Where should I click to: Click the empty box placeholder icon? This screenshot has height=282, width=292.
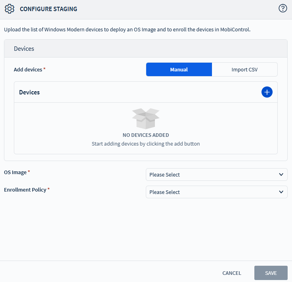click(145, 119)
